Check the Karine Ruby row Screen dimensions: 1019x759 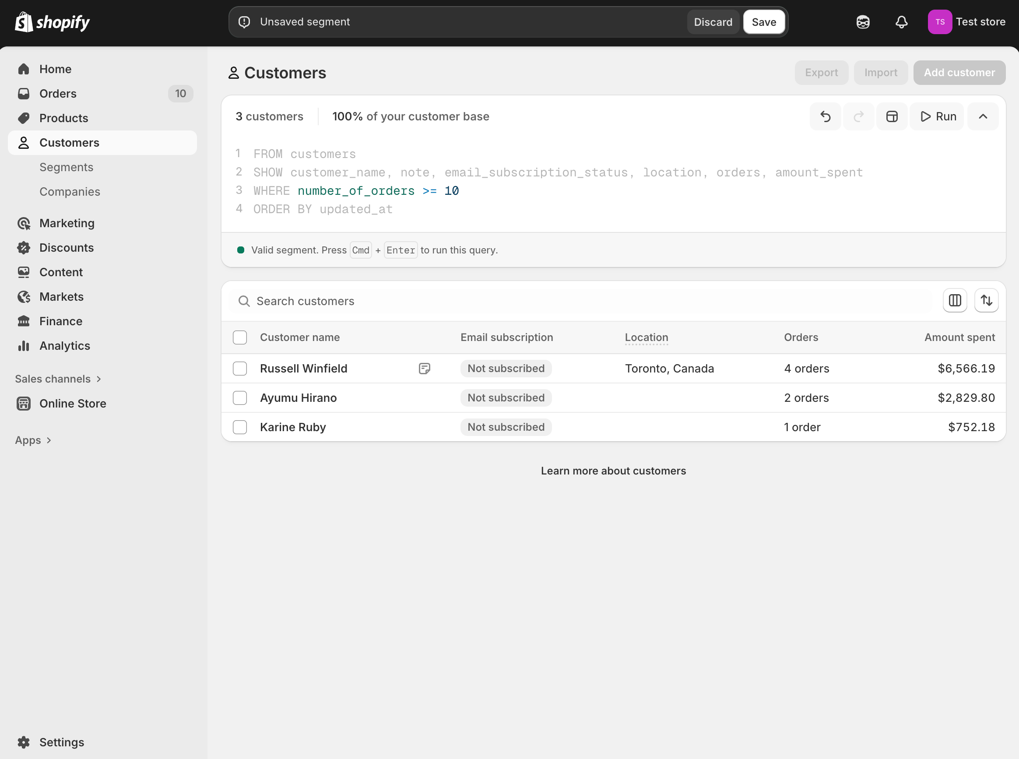click(x=240, y=427)
